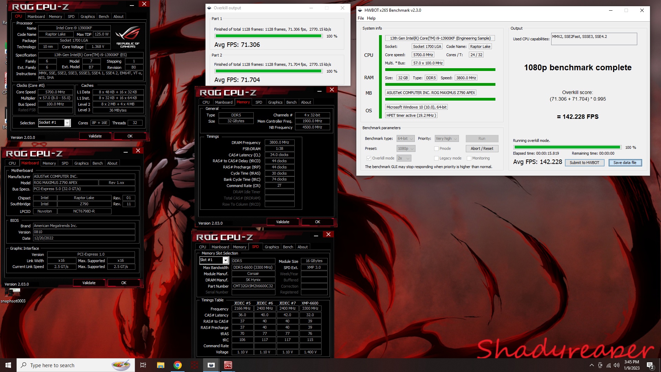
Task: Click the disabled Run button
Action: pos(482,138)
